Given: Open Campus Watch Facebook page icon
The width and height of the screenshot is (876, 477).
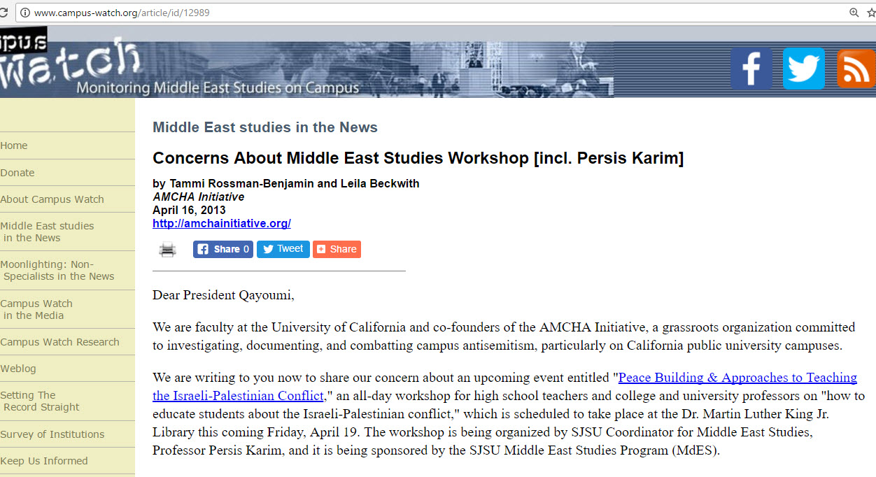Looking at the screenshot, I should click(x=751, y=69).
